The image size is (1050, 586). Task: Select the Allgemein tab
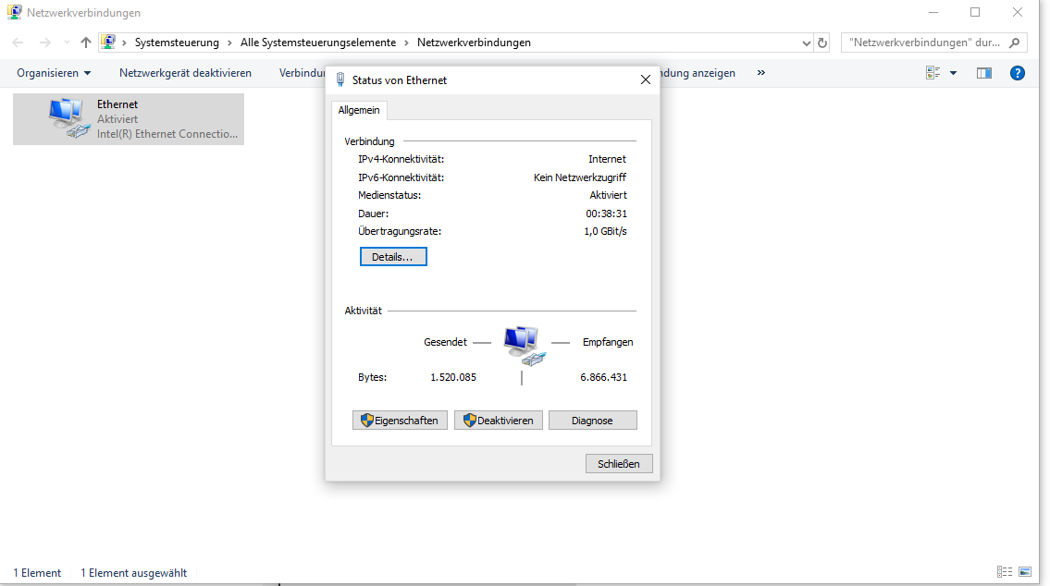tap(359, 110)
